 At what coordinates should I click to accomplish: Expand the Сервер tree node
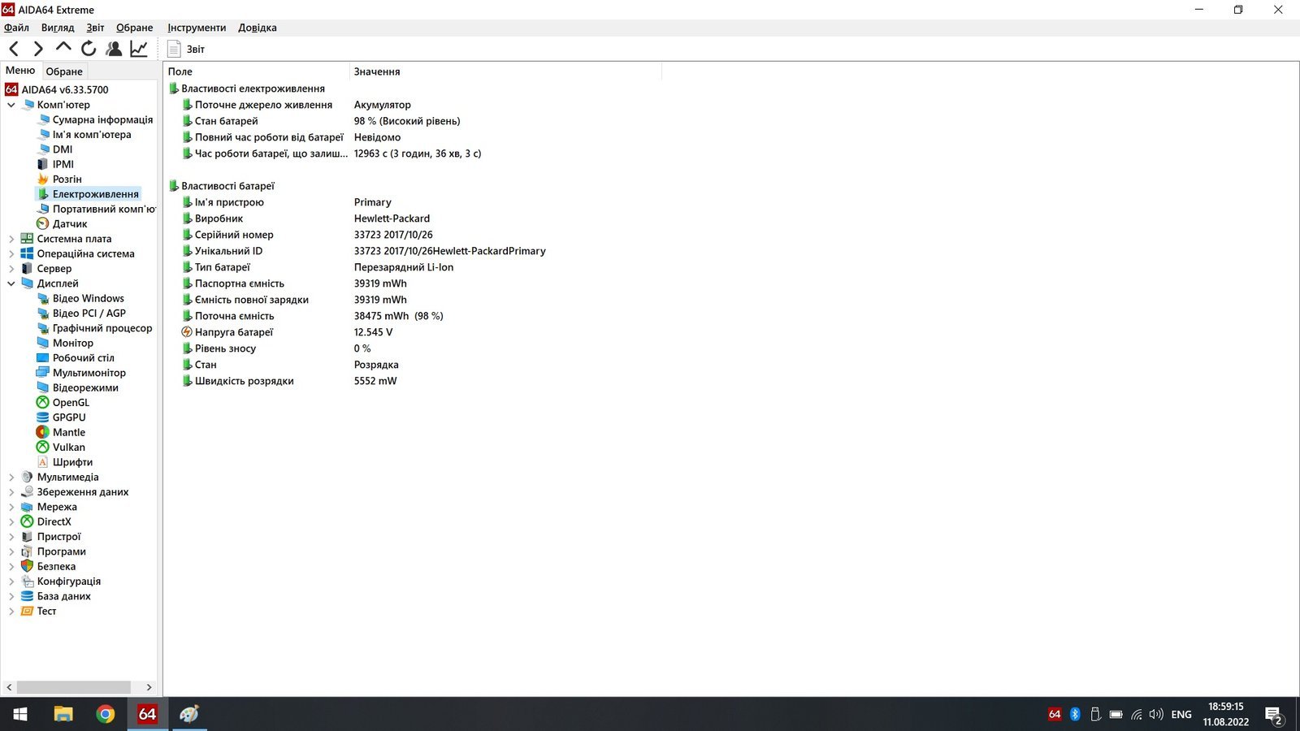pyautogui.click(x=11, y=269)
